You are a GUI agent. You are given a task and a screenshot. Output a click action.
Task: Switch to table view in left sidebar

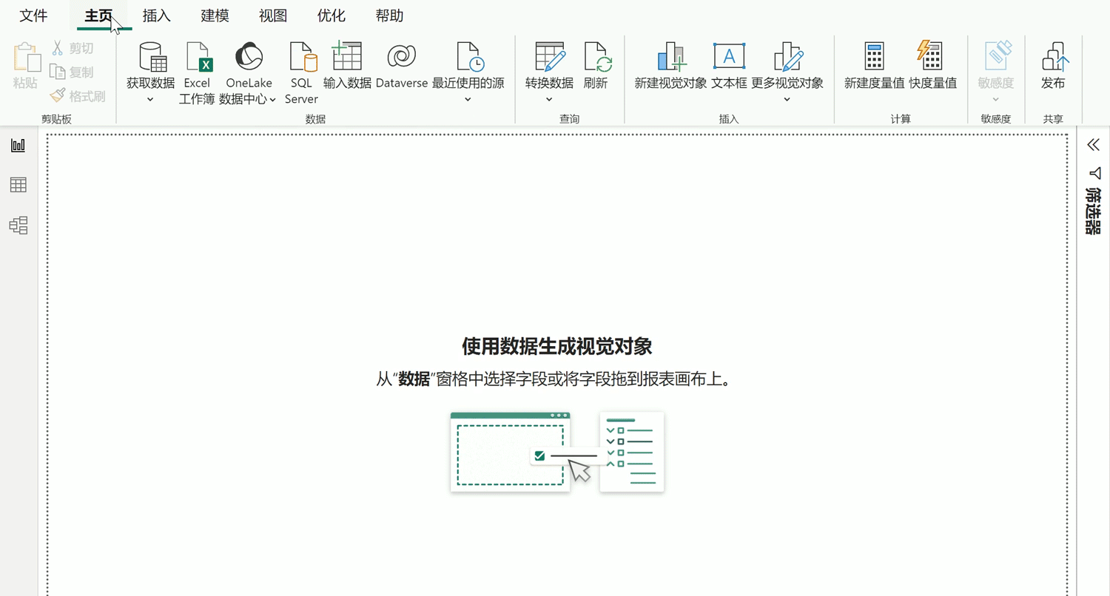(x=18, y=185)
